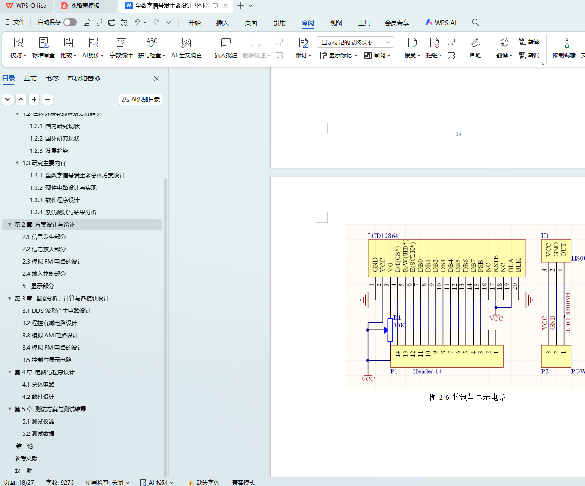Switch to the 引用 ribbon tab
Viewport: 585px width, 486px height.
(x=279, y=22)
